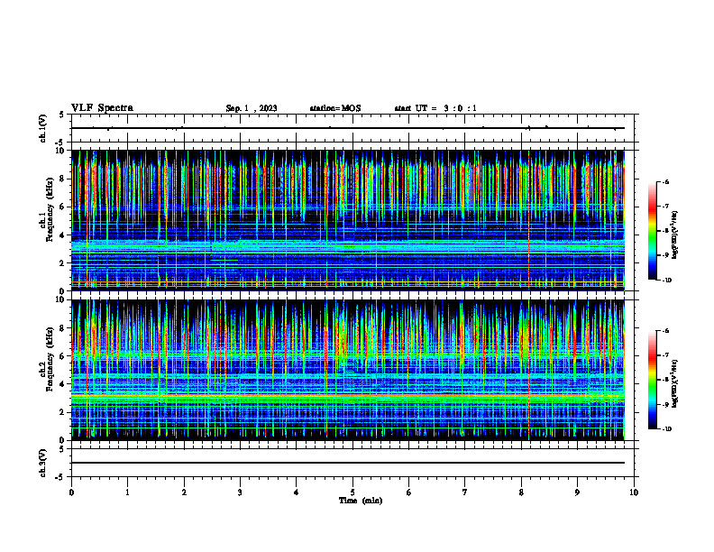Click the ch.2 color bar log(PSD) label
Image resolution: width=714 pixels, height=552 pixels.
click(675, 383)
